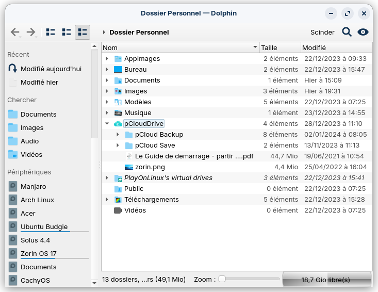Click the zoom slider handle
The width and height of the screenshot is (378, 292).
[x=222, y=279]
